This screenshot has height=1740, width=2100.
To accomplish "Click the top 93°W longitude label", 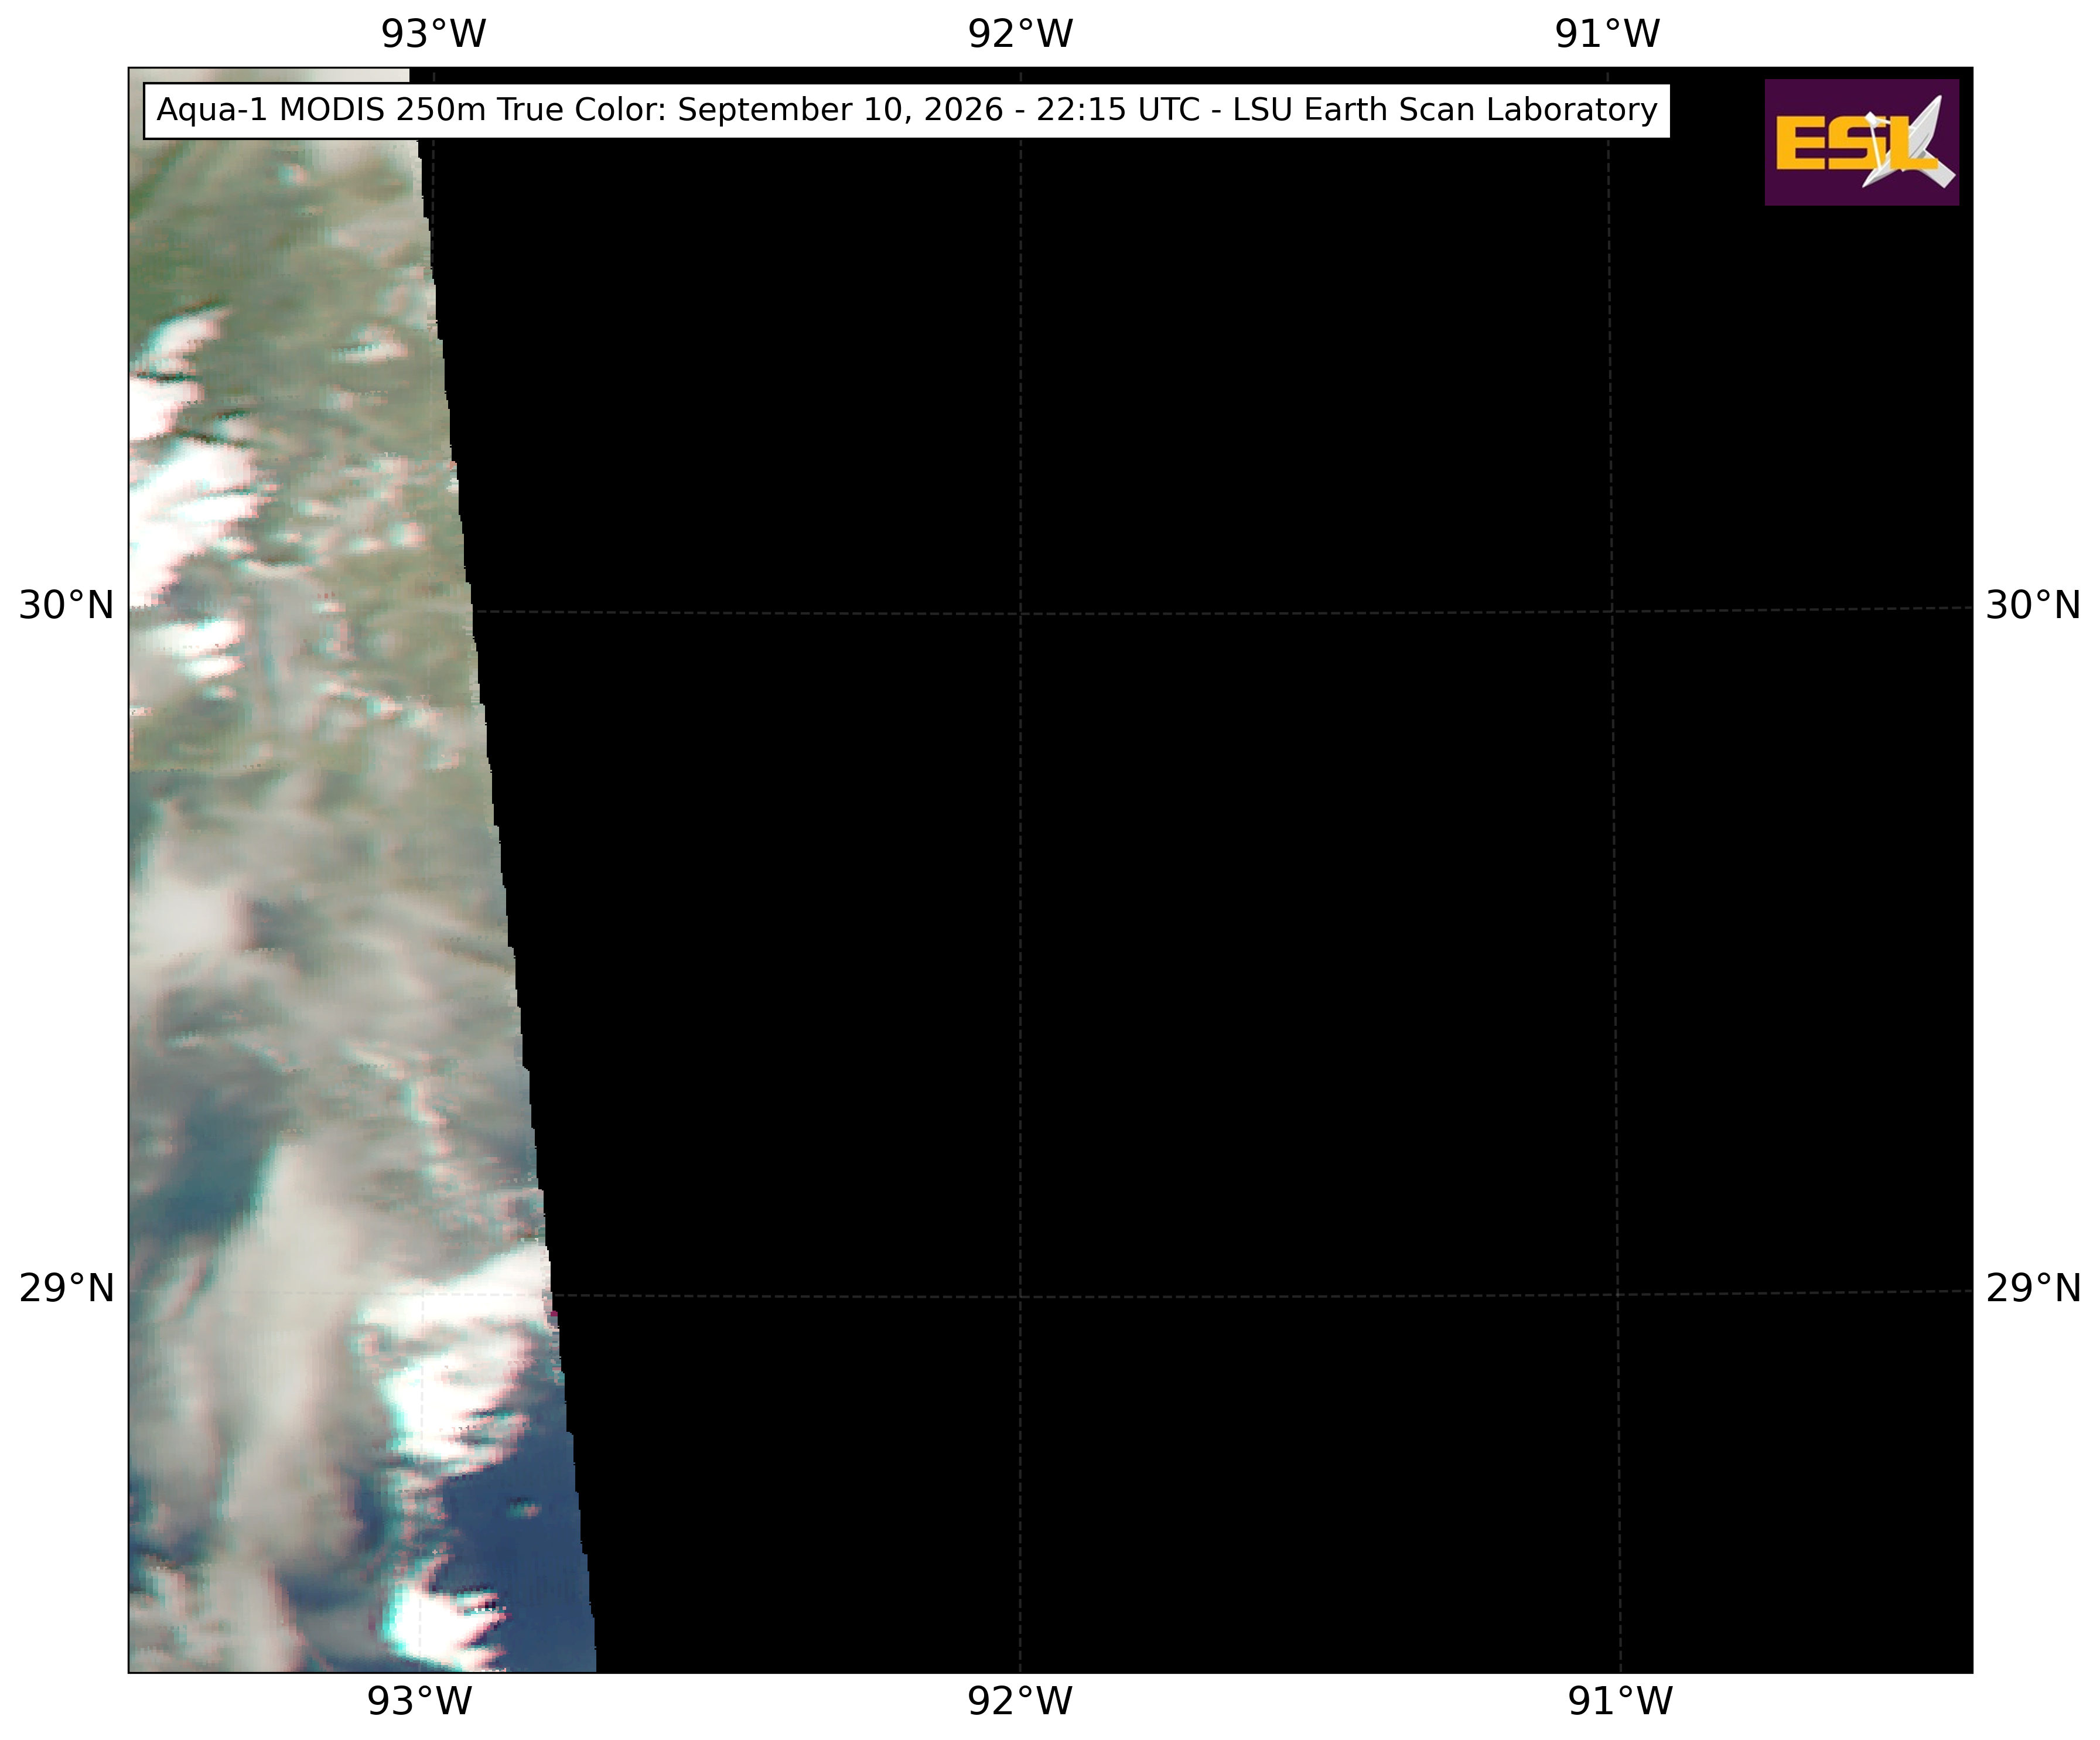I will 433,34.
